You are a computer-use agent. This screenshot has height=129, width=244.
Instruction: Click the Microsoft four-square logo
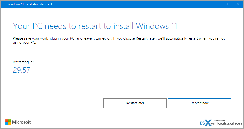point(8,122)
